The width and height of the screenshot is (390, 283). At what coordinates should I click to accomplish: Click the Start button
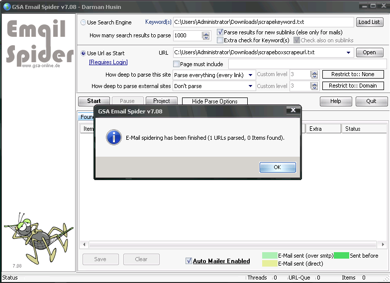pos(94,101)
